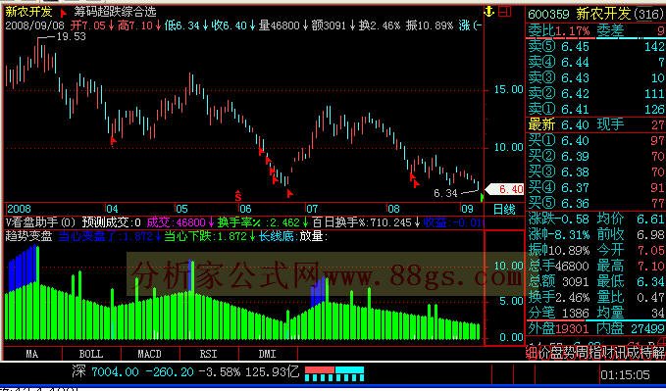
Task: Select the MACD indicator tab
Action: pos(150,354)
